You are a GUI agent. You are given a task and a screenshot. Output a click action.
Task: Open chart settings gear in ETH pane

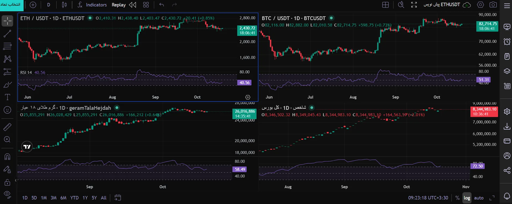pyautogui.click(x=248, y=97)
